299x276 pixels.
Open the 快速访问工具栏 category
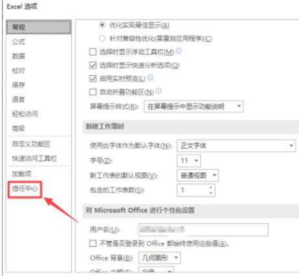click(34, 159)
